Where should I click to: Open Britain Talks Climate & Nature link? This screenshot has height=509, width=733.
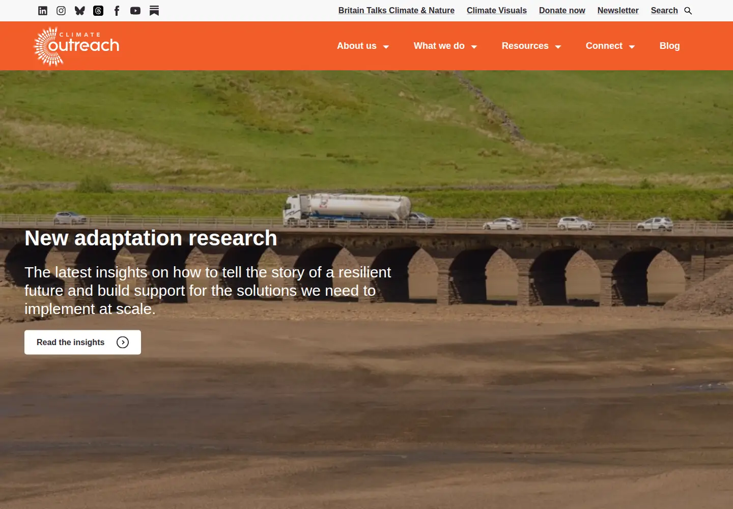coord(397,11)
